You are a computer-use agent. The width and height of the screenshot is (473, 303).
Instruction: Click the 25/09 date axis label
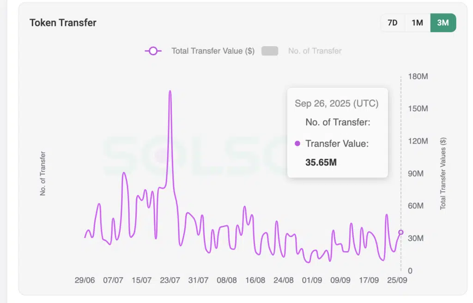click(x=398, y=280)
